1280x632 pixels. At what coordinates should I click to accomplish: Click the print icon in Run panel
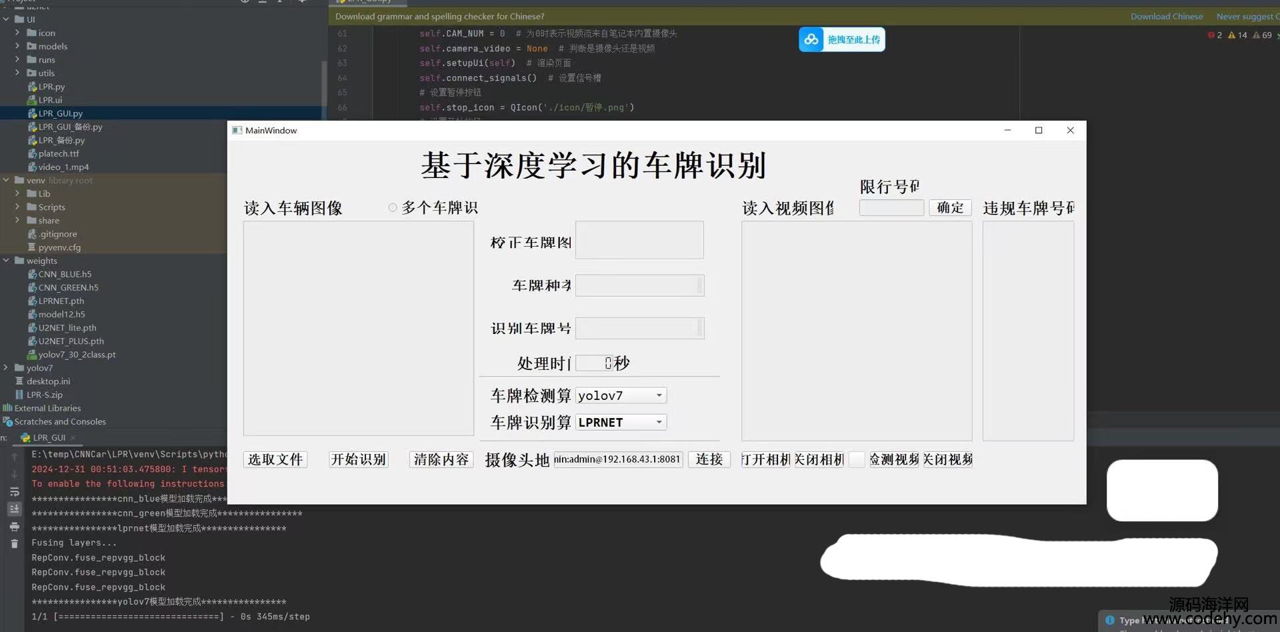14,527
